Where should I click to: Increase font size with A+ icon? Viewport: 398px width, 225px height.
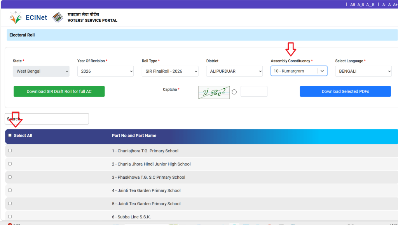pyautogui.click(x=395, y=4)
